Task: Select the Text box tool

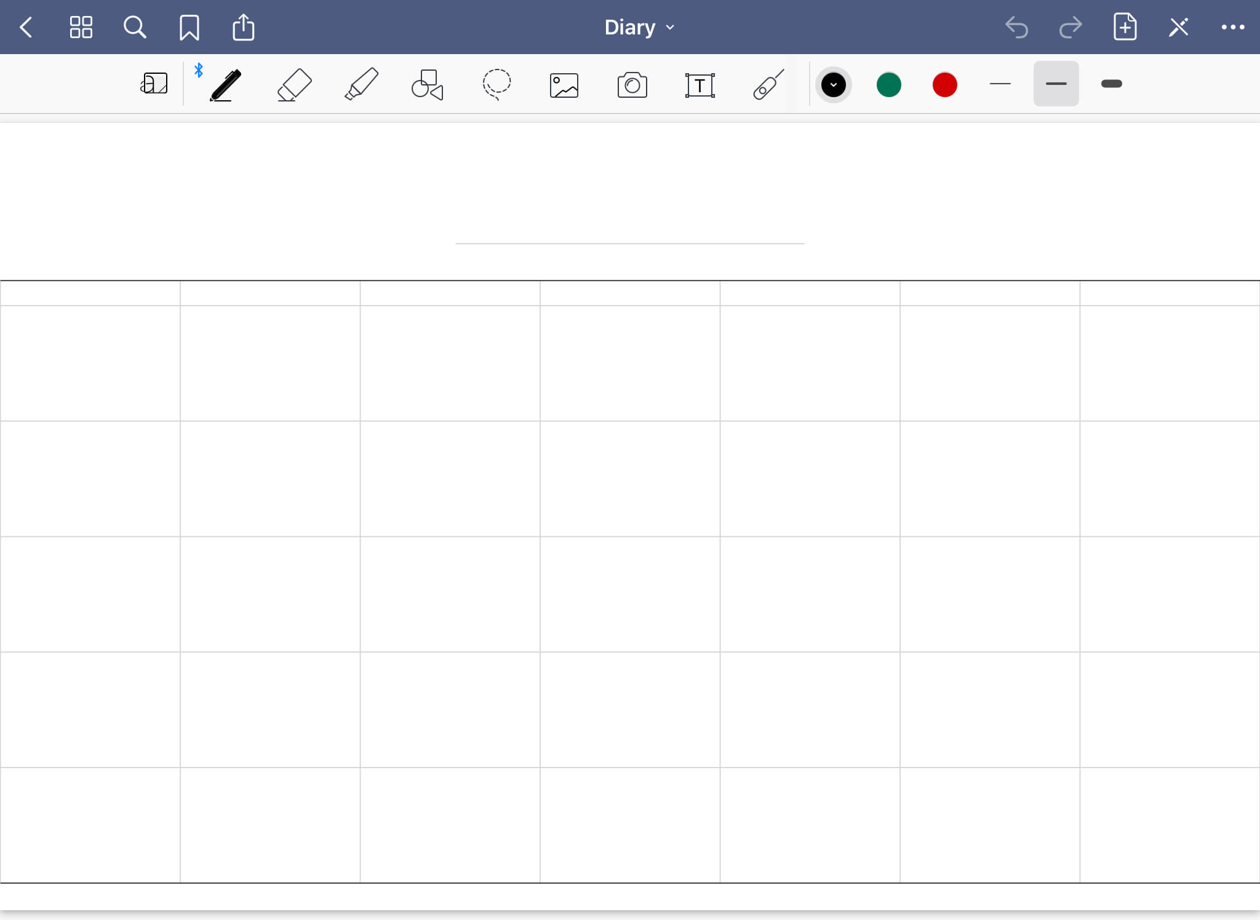Action: 700,85
